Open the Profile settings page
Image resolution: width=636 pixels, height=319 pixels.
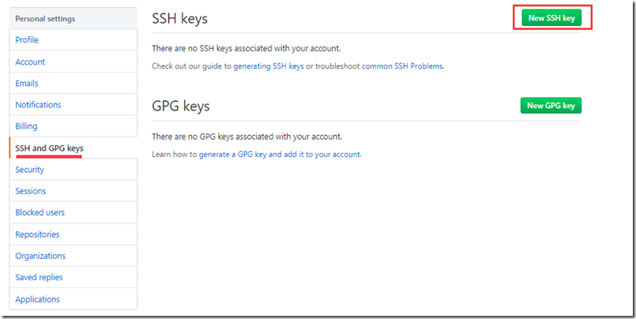27,40
